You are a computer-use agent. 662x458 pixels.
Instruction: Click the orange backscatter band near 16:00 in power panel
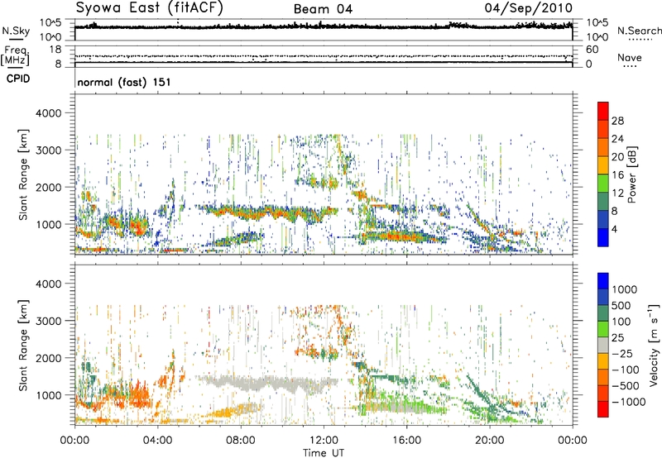(x=401, y=236)
